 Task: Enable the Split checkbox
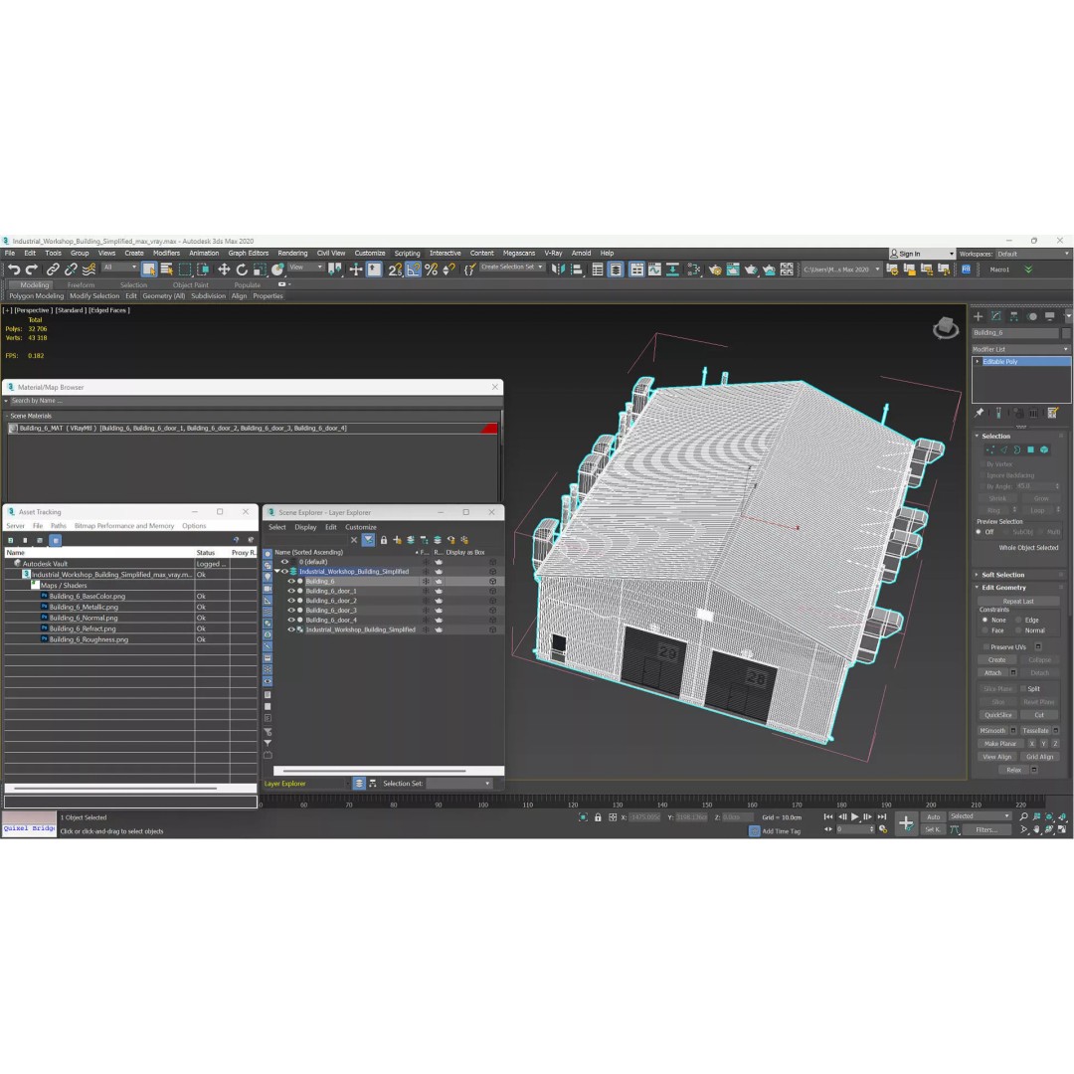1023,689
